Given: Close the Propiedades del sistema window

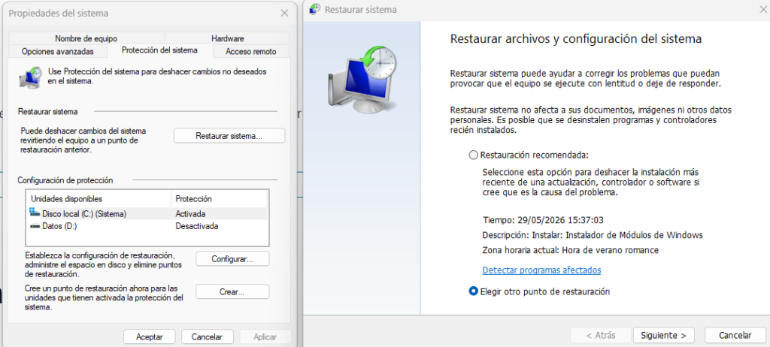Looking at the screenshot, I should pyautogui.click(x=284, y=14).
